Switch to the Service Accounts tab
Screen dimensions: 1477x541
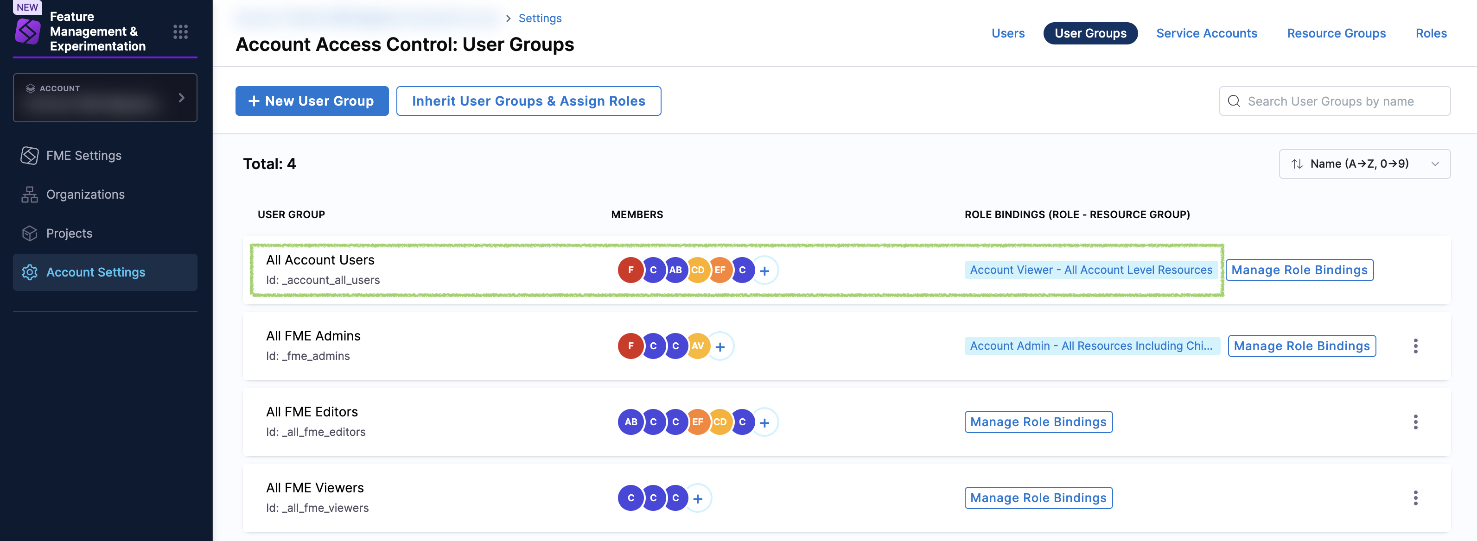point(1206,33)
